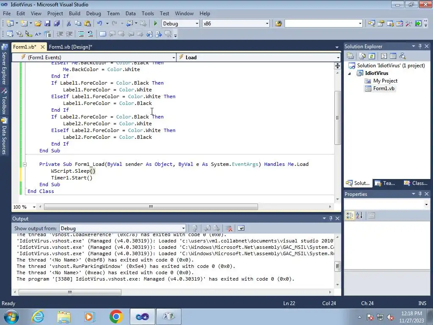Open the 100 % zoom level dropdown
Screen dimensions: 433x325
coord(34,207)
